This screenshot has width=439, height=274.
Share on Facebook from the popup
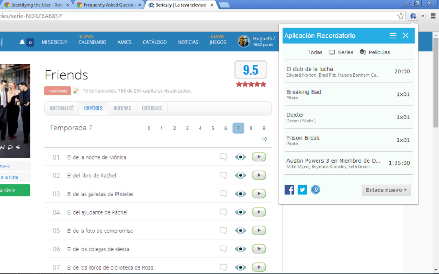(289, 190)
